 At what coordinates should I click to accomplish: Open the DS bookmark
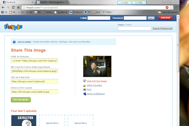pos(20,12)
